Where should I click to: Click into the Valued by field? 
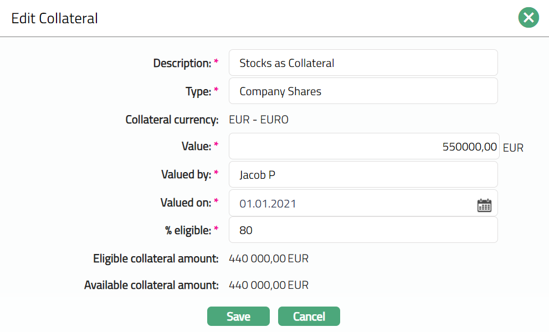[x=363, y=175]
